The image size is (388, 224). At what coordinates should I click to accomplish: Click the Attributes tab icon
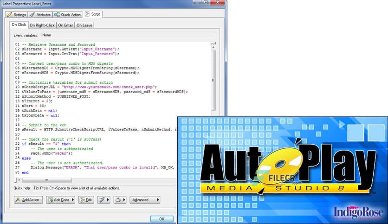(x=32, y=14)
